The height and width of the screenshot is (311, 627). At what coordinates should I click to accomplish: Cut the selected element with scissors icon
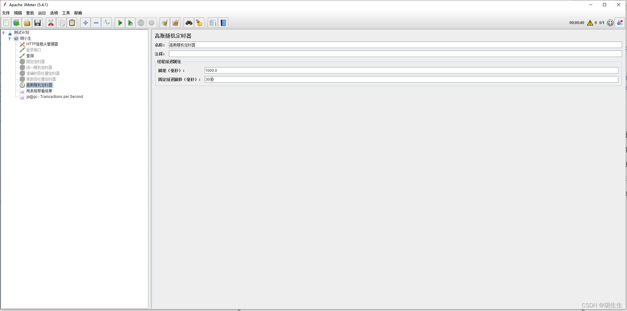coord(51,22)
